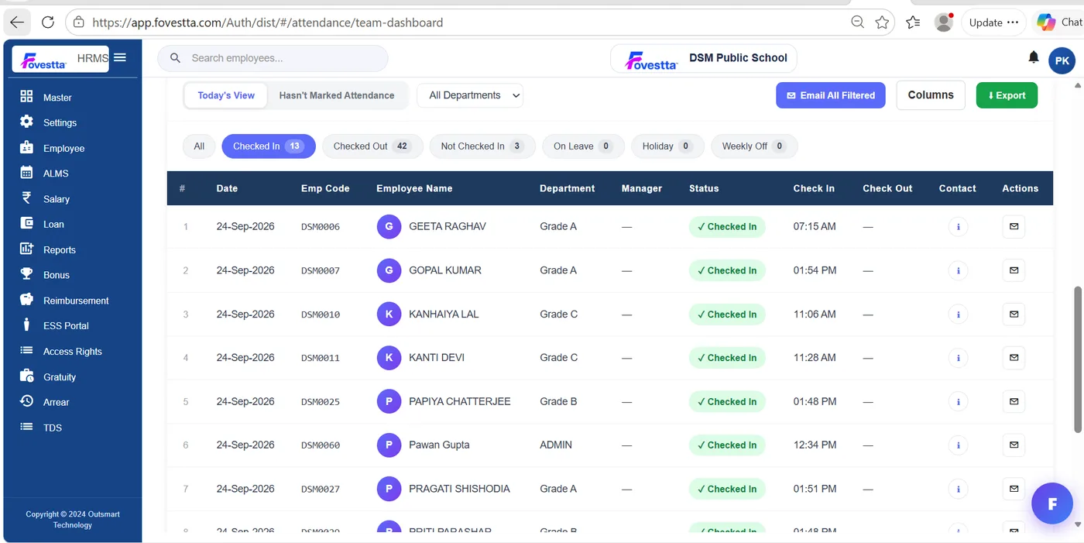View contact info for PAPIYA CHATTERJEE
The image size is (1084, 543).
pyautogui.click(x=958, y=402)
